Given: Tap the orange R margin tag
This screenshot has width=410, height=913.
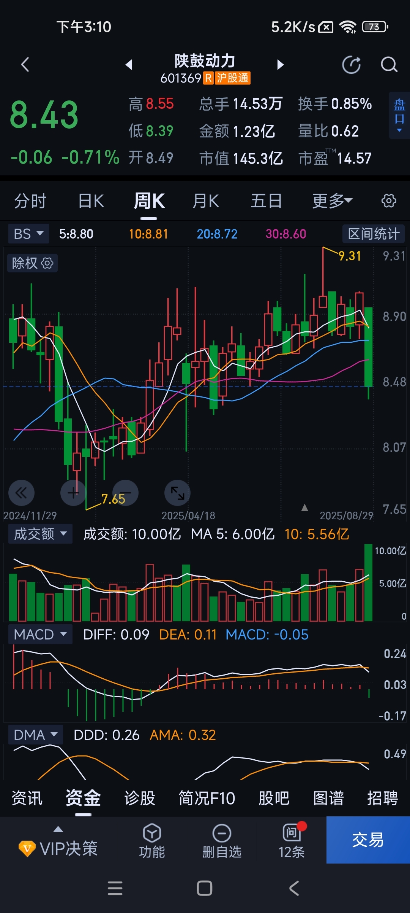Looking at the screenshot, I should pos(208,78).
